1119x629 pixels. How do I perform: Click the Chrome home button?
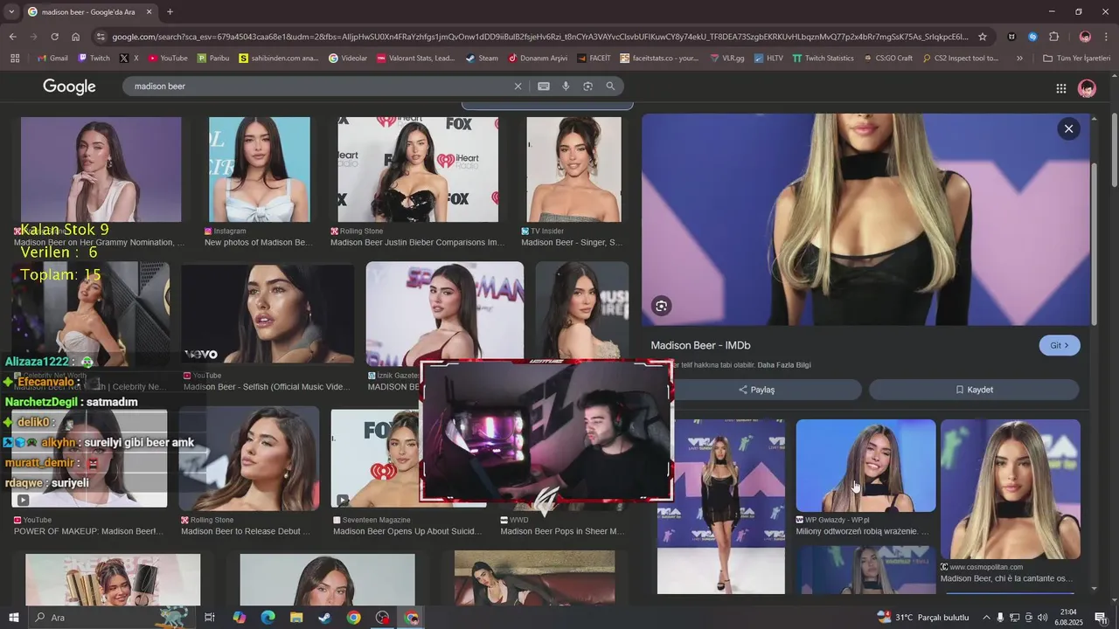point(75,37)
